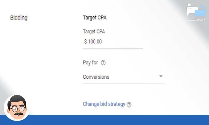
Task: Click the cartoon man avatar
Action: click(x=17, y=107)
